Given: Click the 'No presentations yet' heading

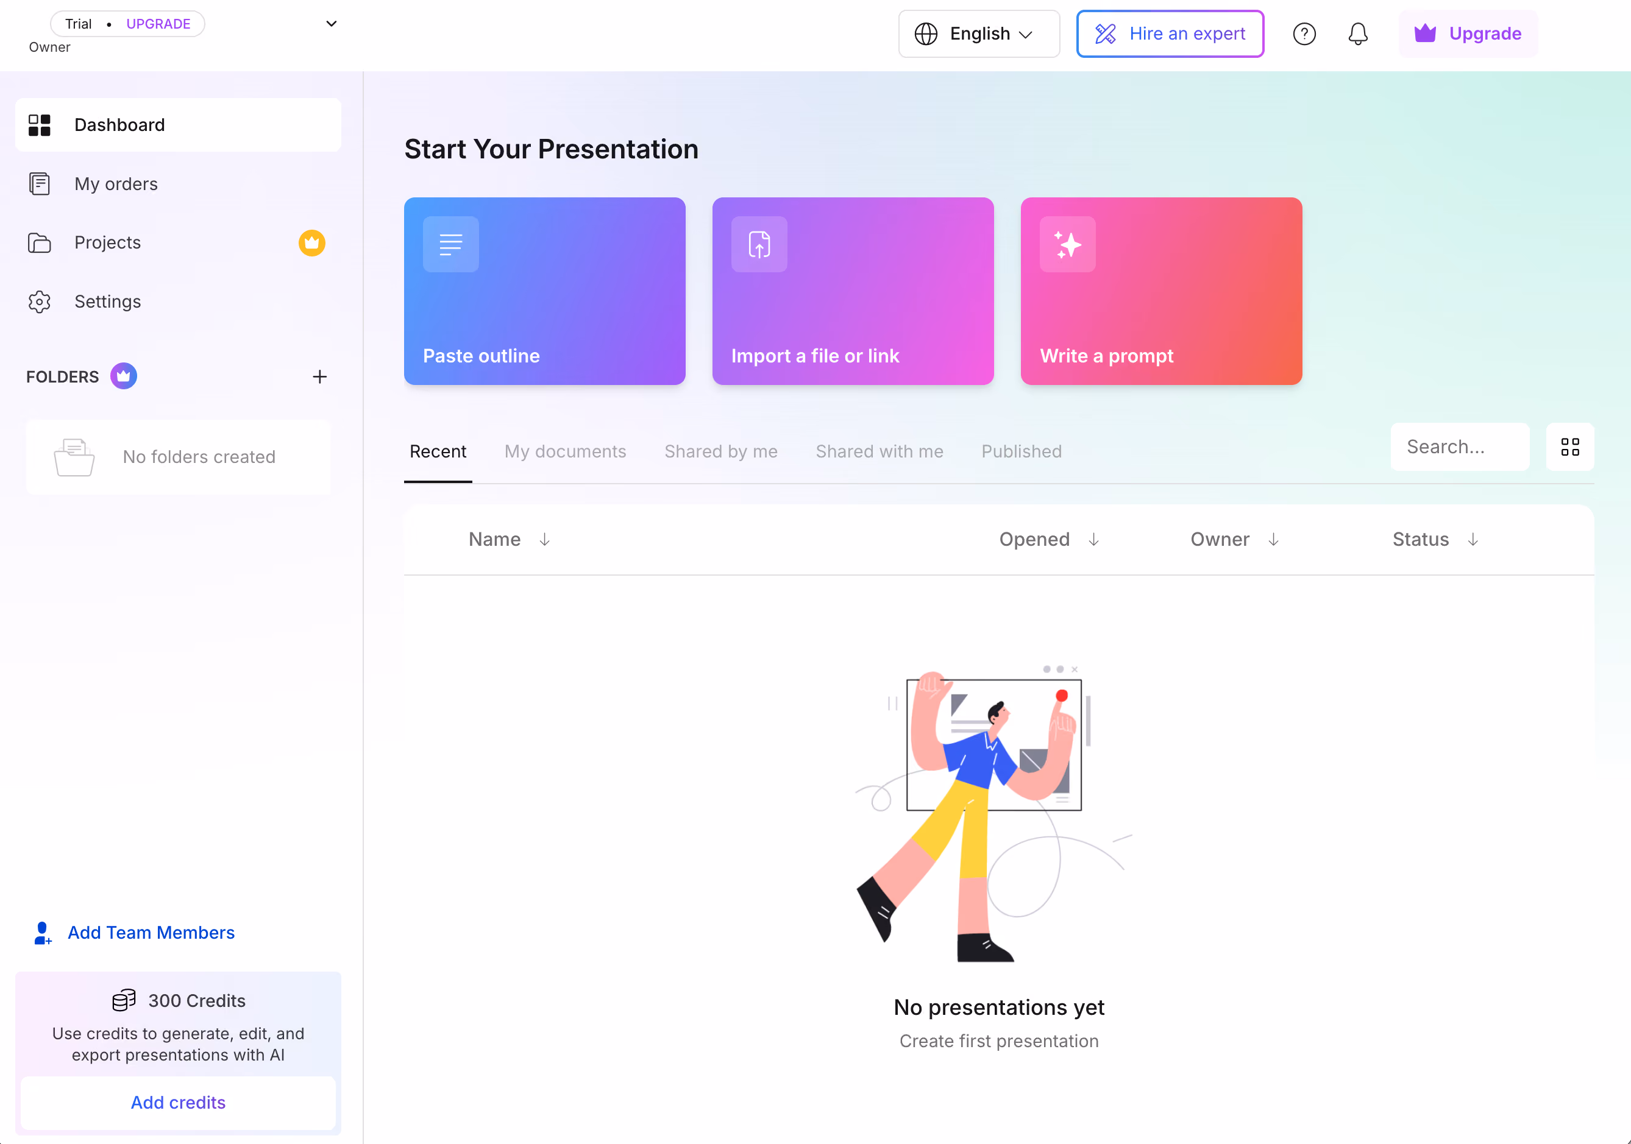Looking at the screenshot, I should [x=999, y=1008].
